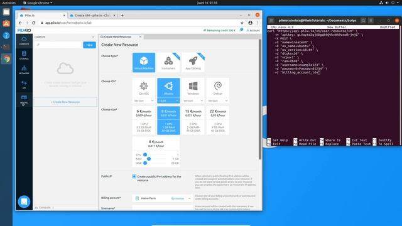Screen dimensions: 402x226
Task: Select the Create New Resource page tab
Action: 118,36
